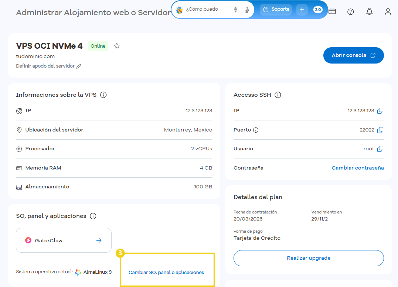This screenshot has height=287, width=398.
Task: Click the AlmaLinux 9 logo icon
Action: pos(78,272)
